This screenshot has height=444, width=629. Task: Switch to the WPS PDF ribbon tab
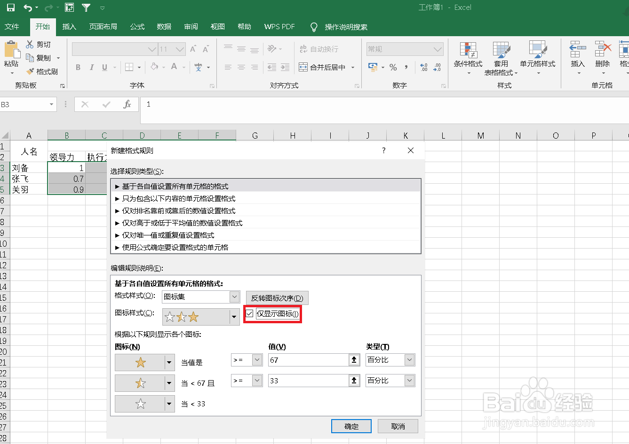coord(279,27)
